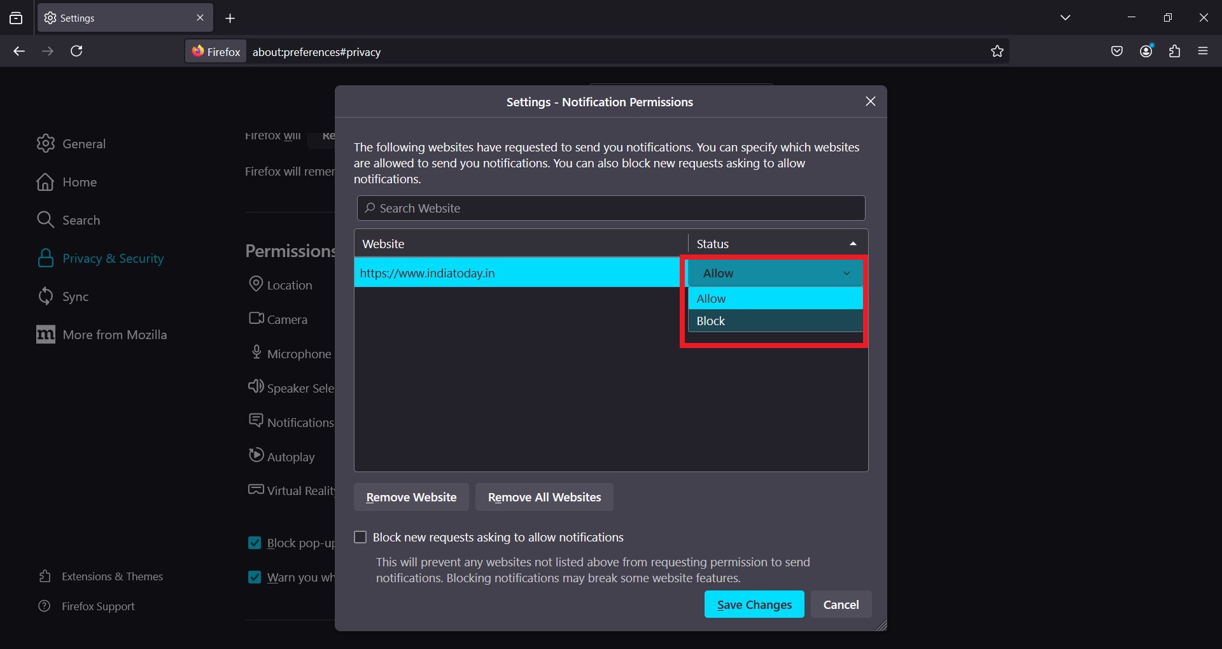Close the Settings tab
This screenshot has width=1222, height=649.
coord(200,18)
